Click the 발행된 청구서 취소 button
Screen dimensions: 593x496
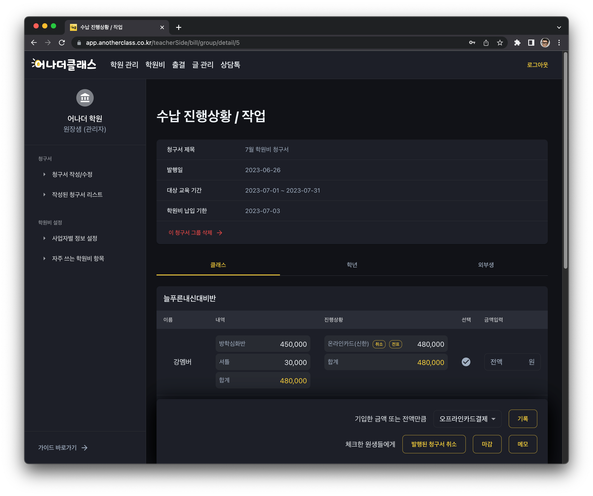pyautogui.click(x=434, y=444)
